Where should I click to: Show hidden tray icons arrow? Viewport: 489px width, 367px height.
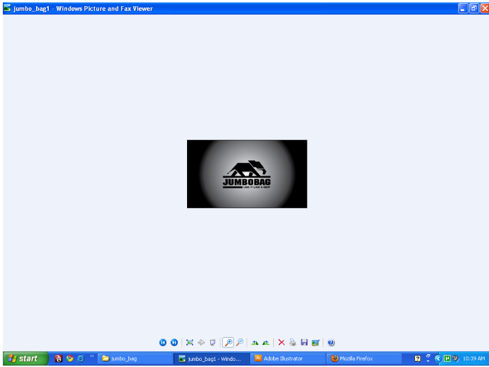pyautogui.click(x=438, y=358)
